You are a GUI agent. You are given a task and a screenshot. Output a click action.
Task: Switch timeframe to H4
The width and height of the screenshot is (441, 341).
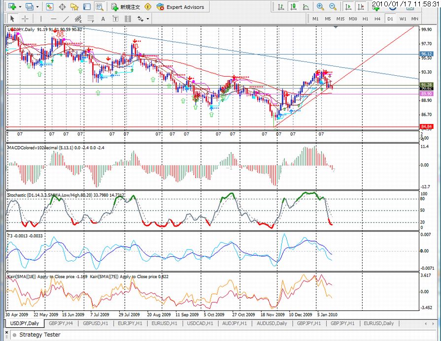377,19
